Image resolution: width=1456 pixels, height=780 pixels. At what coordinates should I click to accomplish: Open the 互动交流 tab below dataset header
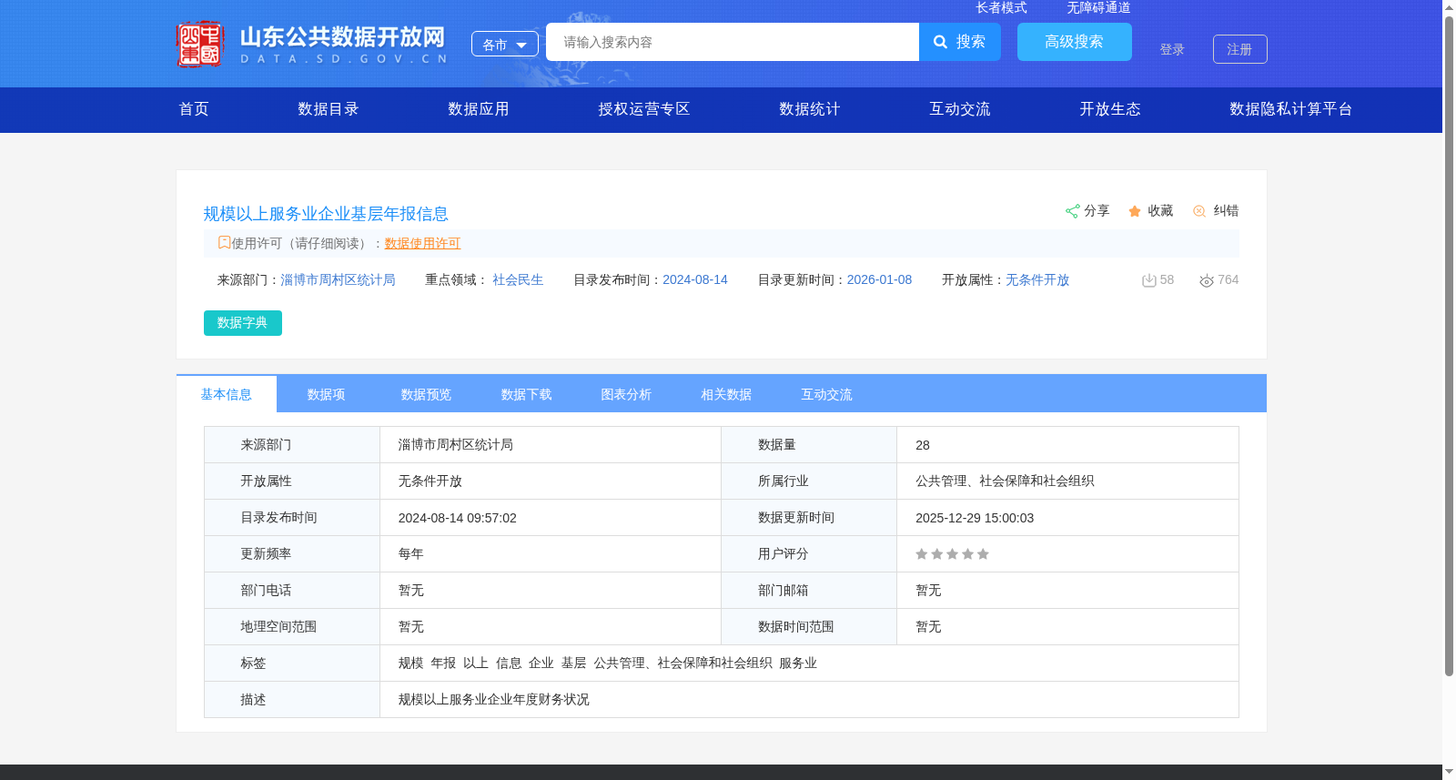pyautogui.click(x=826, y=394)
